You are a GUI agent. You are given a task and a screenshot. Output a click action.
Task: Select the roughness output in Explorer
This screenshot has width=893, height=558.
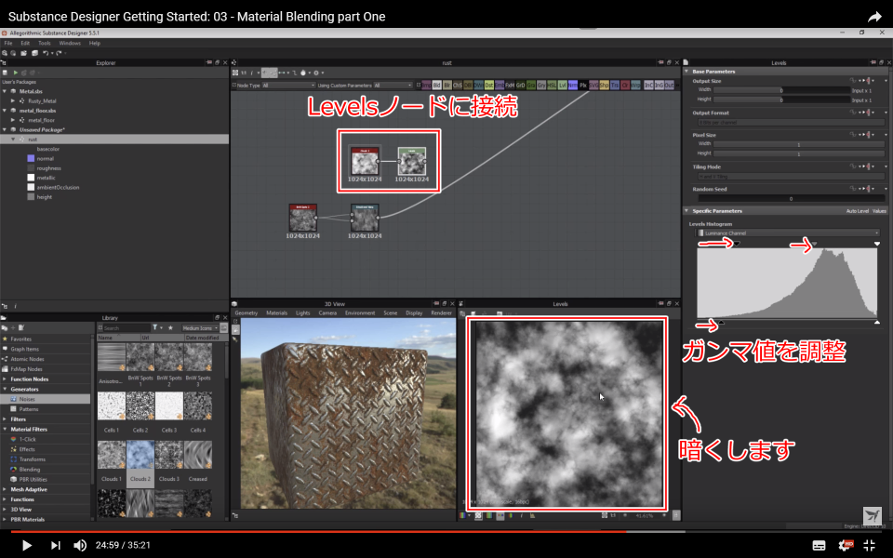[x=48, y=168]
